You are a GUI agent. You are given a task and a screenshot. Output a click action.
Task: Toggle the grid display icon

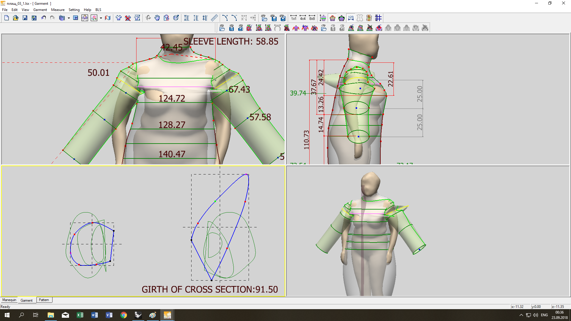pos(378,18)
